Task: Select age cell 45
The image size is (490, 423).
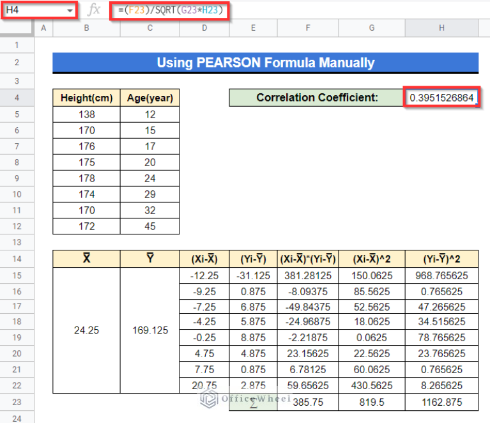Action: (149, 226)
